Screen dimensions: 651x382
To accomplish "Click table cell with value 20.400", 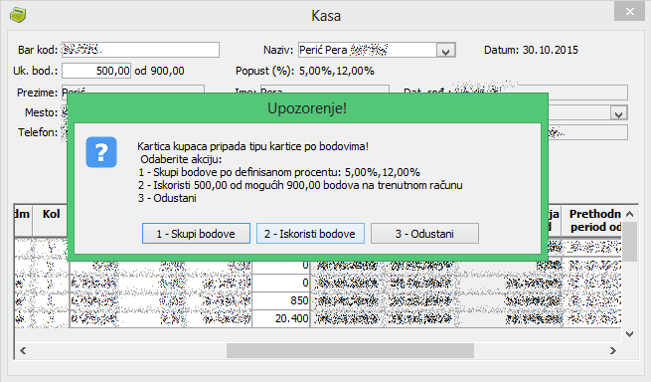I will point(281,318).
